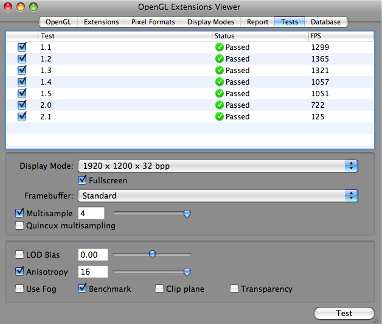The height and width of the screenshot is (324, 382).
Task: Open the Report tab
Action: [x=257, y=22]
